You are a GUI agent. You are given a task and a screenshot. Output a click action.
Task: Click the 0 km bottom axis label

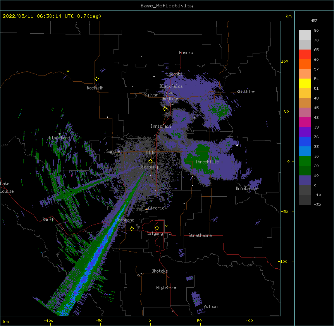coord(150,321)
